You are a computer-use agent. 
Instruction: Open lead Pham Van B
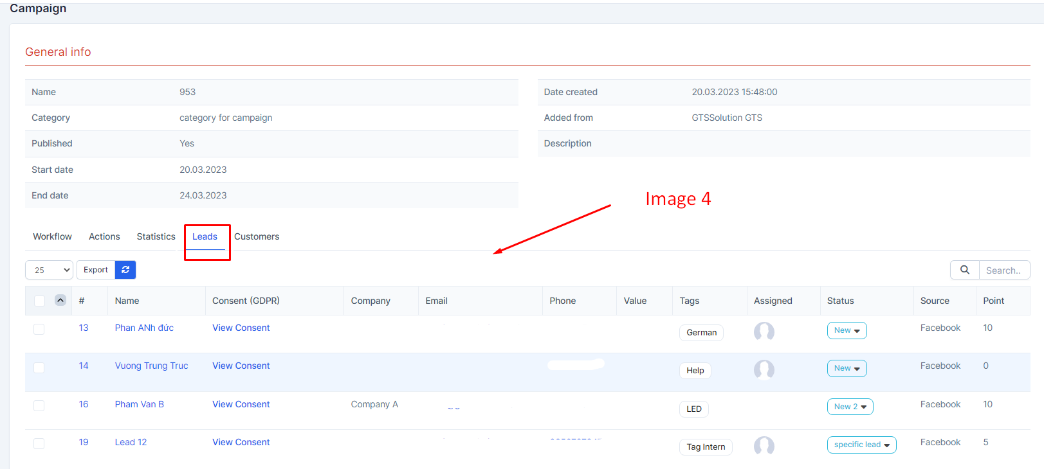[139, 404]
